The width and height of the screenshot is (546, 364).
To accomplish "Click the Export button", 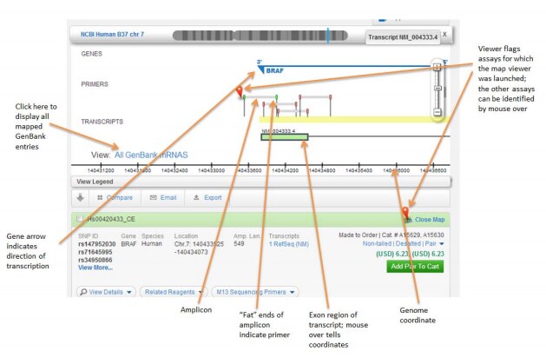I will (207, 197).
